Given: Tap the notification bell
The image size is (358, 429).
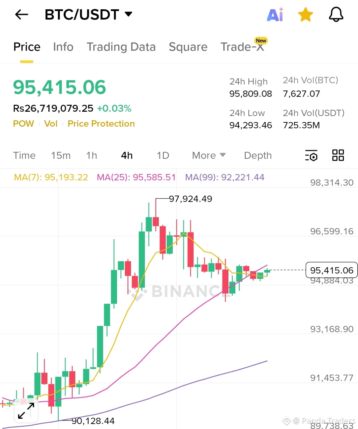Looking at the screenshot, I should click(336, 14).
